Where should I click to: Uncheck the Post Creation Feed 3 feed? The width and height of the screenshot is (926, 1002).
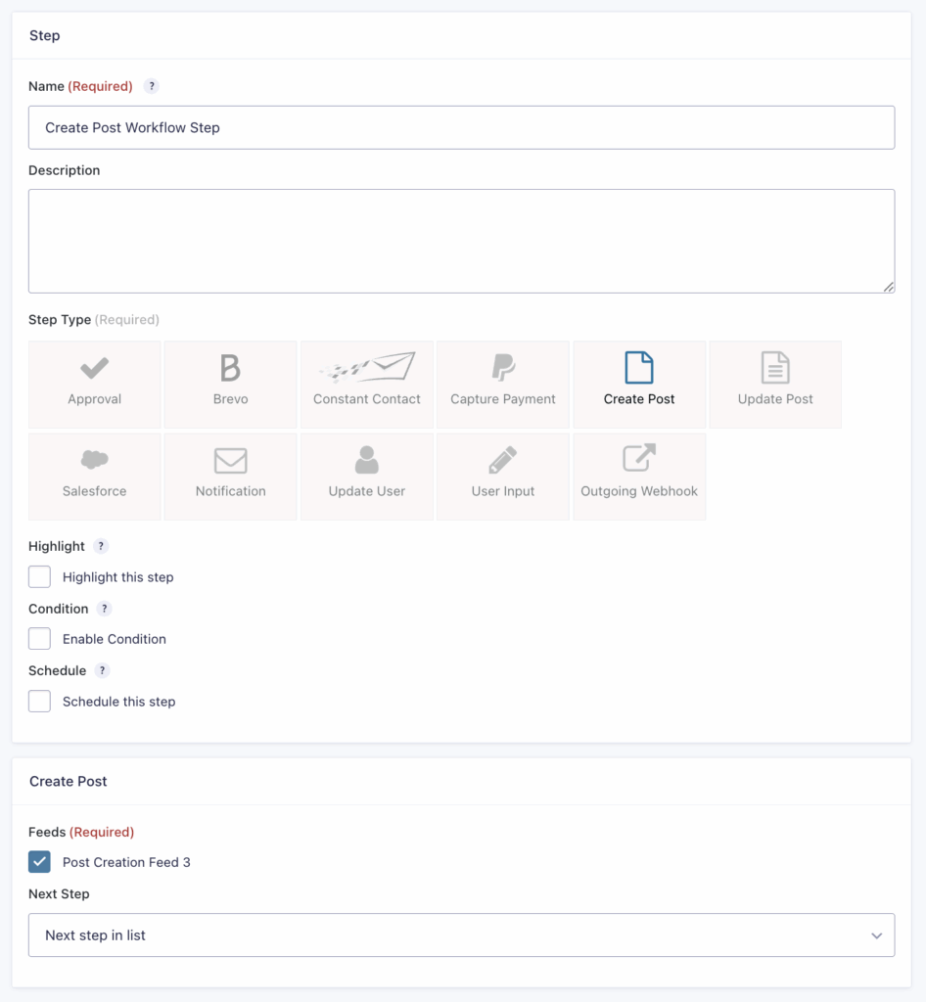tap(39, 862)
